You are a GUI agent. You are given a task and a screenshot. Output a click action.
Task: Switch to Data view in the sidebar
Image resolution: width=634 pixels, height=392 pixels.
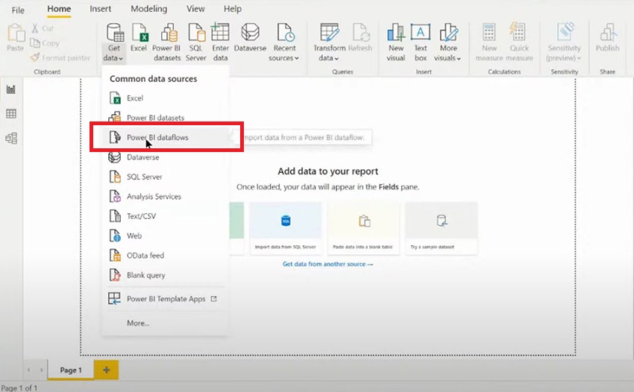tap(11, 114)
